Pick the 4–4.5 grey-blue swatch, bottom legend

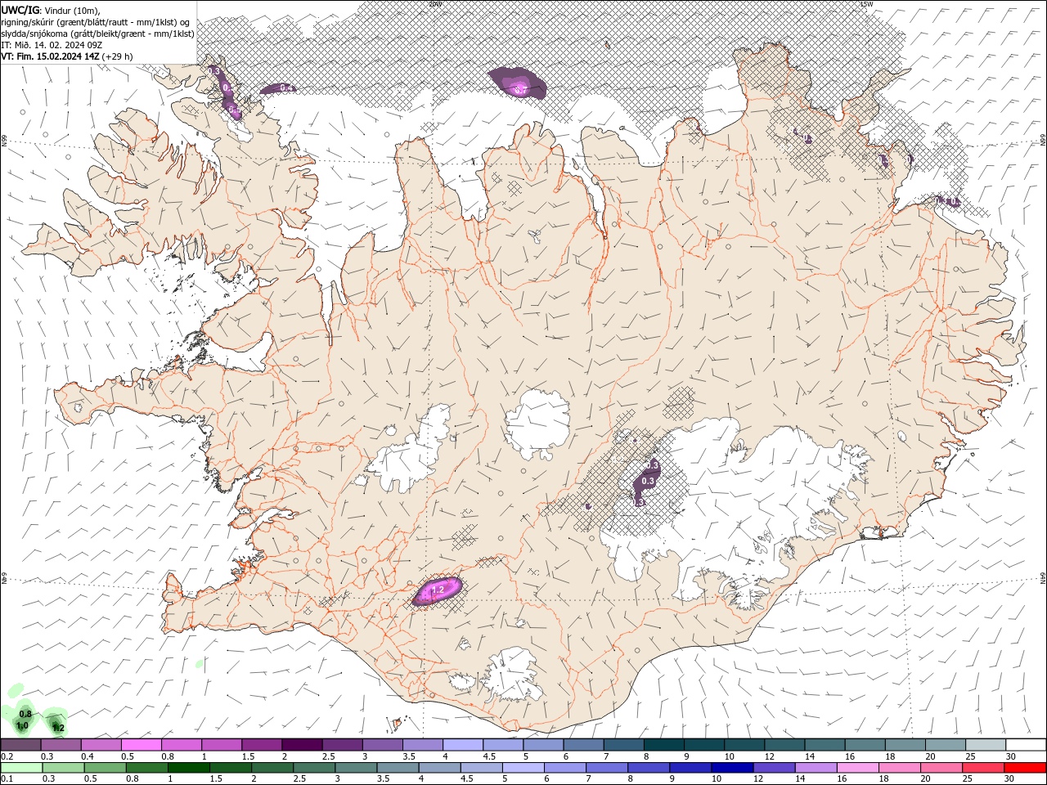point(439,768)
